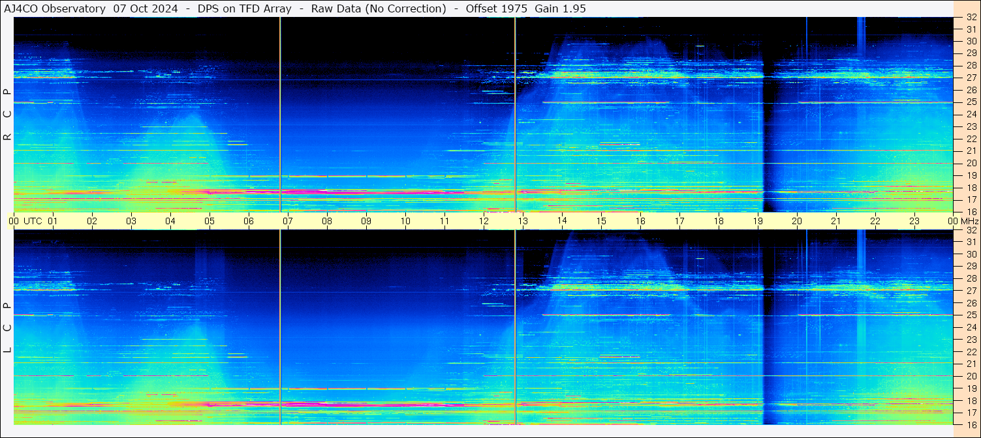Click the 10 hour label on the time axis
Screen dimensions: 981x438
405,221
